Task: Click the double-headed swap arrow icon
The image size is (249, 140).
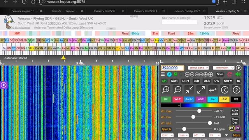Action: [213, 90]
